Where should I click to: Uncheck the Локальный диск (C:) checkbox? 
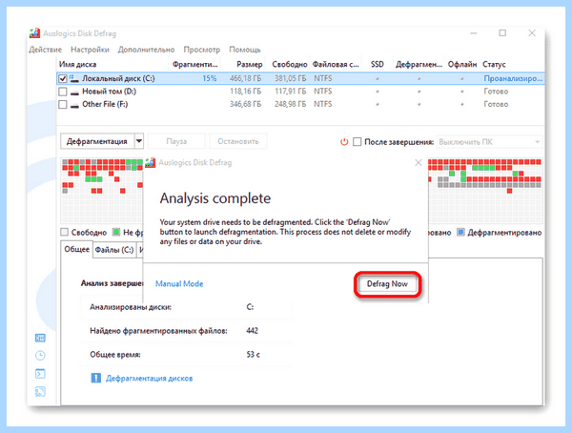pos(63,78)
